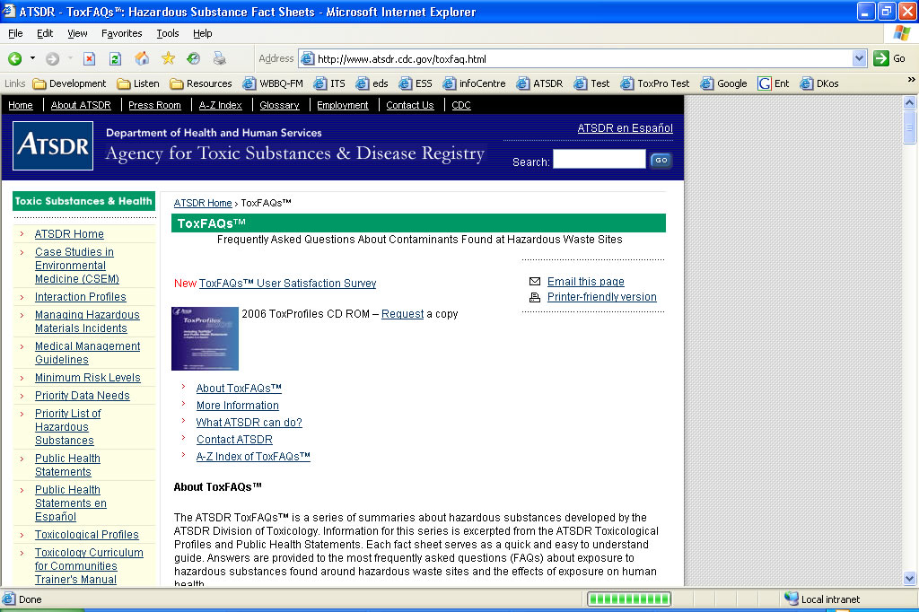Open the Favorites menu
919x612 pixels.
(121, 33)
